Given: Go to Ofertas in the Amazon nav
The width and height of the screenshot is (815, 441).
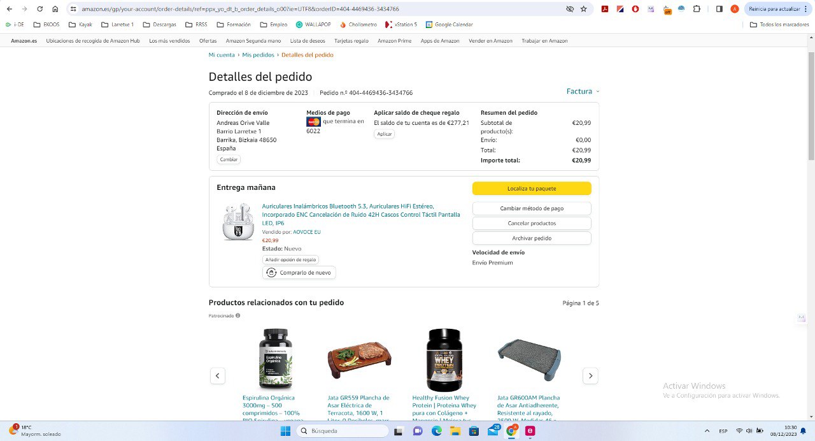Looking at the screenshot, I should (x=208, y=41).
